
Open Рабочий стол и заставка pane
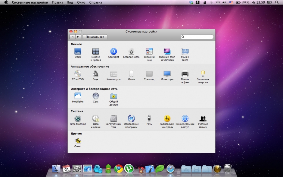[x=167, y=54]
